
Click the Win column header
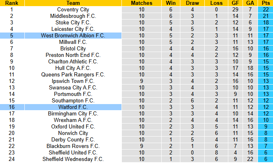coord(171,3)
